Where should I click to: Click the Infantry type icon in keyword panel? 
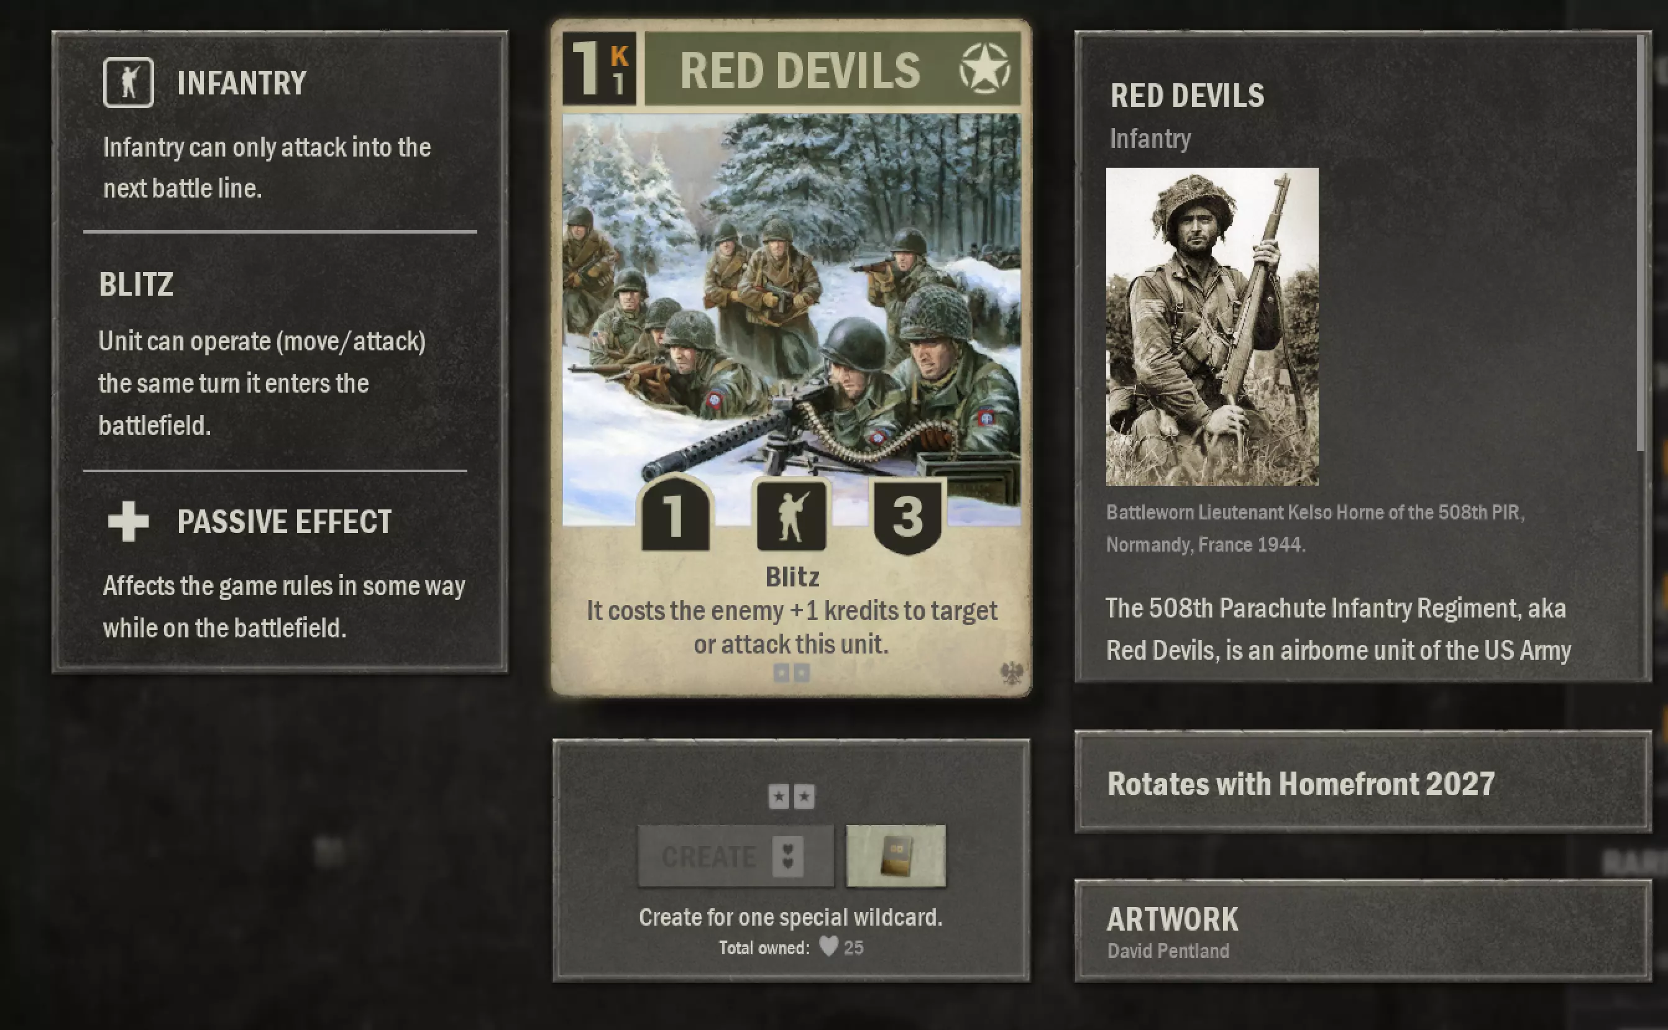[x=128, y=83]
